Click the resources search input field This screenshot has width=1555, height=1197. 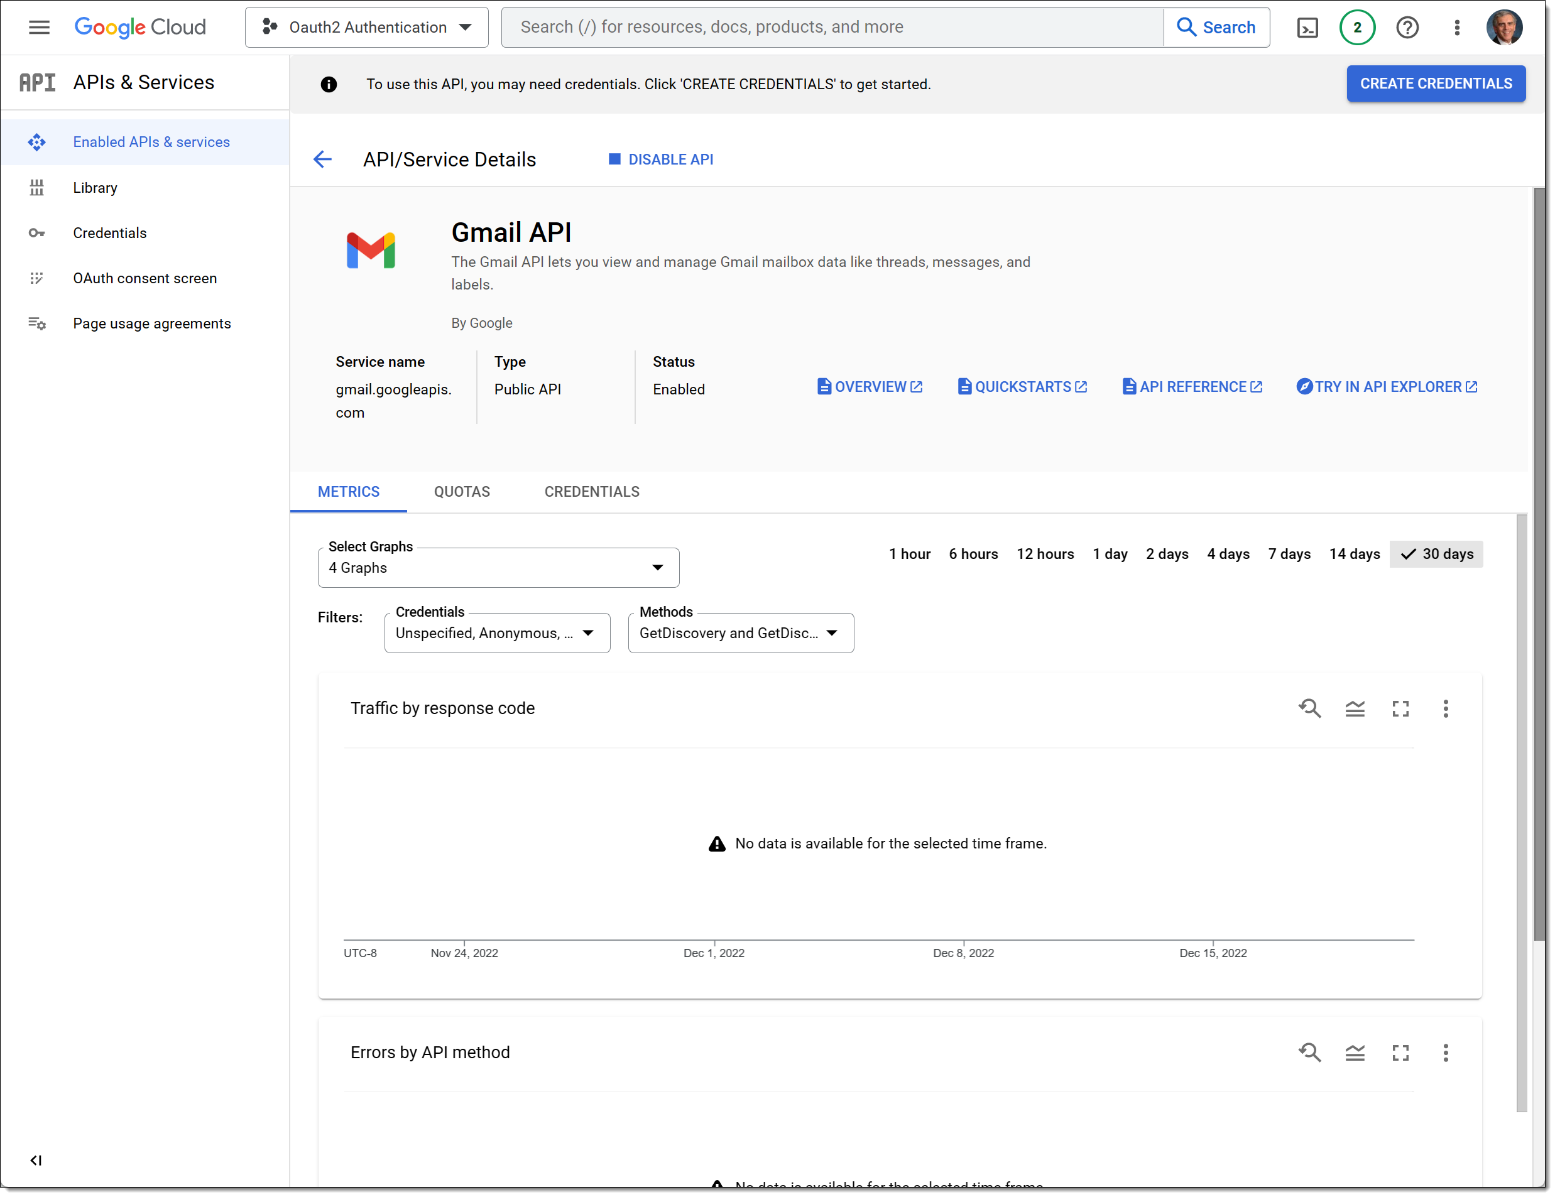(x=832, y=27)
